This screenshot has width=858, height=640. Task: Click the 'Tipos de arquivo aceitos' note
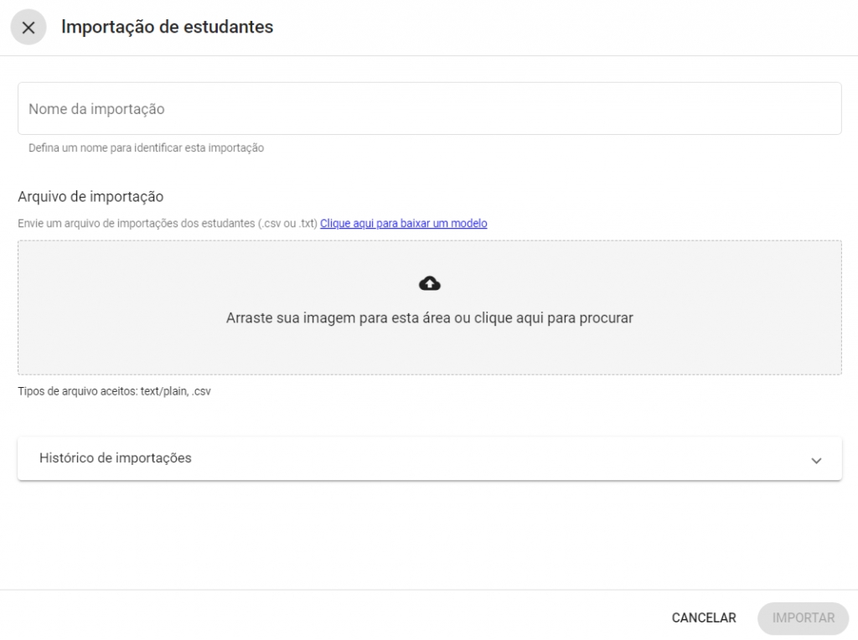[75, 391]
